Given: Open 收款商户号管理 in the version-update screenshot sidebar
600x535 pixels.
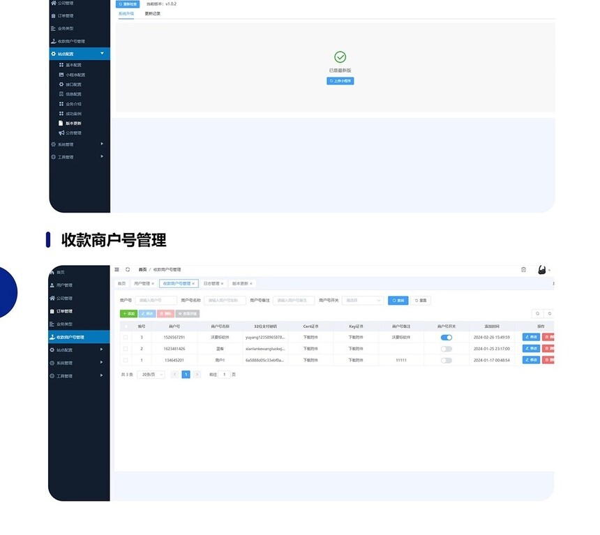Looking at the screenshot, I should pos(68,41).
